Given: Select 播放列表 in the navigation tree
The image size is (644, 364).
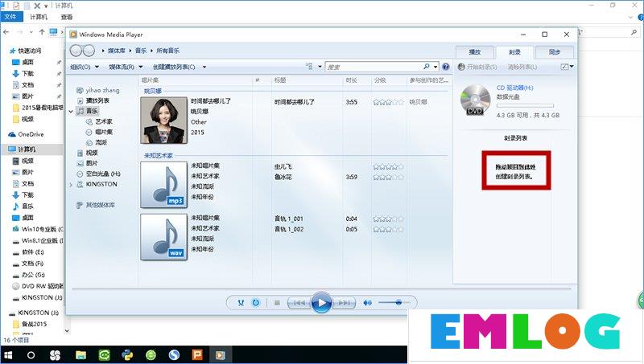Looking at the screenshot, I should click(x=93, y=100).
